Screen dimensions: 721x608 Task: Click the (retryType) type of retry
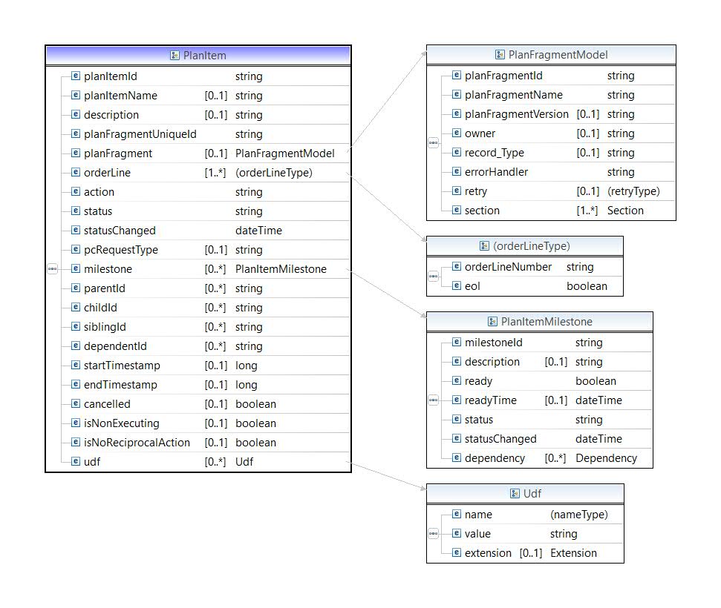tap(633, 191)
